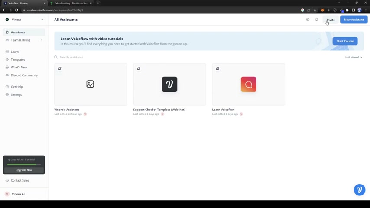Image resolution: width=370 pixels, height=208 pixels.
Task: Click the Vinera's Assistant title text
Action: click(x=67, y=110)
